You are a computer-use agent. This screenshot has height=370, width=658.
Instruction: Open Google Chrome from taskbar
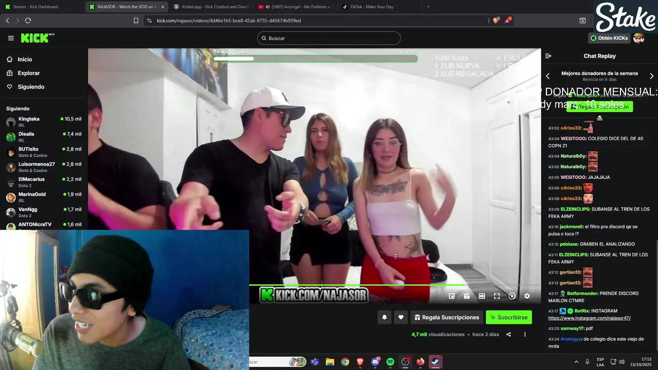(x=345, y=362)
